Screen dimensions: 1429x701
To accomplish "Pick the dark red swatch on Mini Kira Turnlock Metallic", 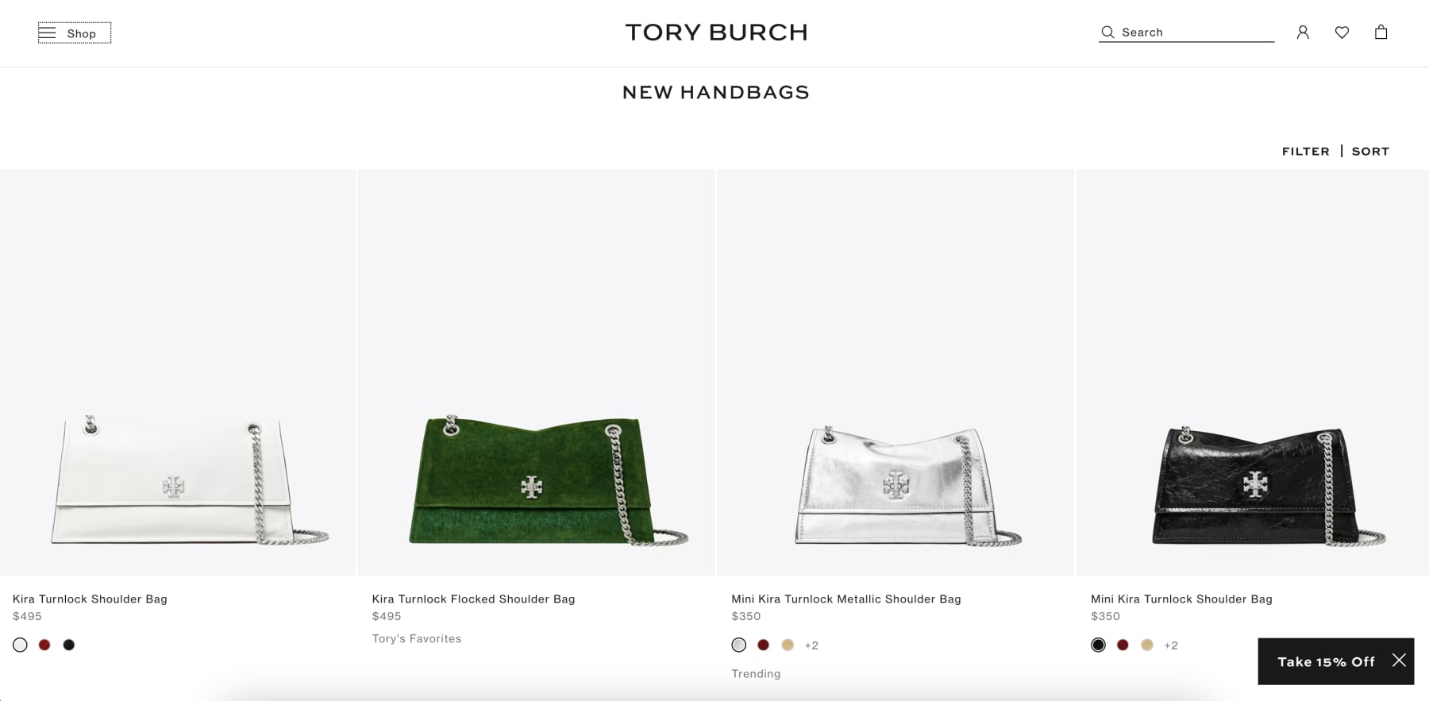I will click(763, 645).
